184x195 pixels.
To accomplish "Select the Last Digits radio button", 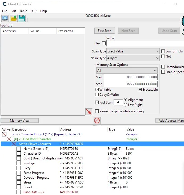I will pos(125,105).
